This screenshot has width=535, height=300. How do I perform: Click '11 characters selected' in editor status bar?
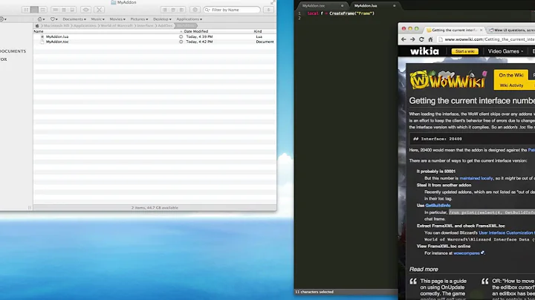[x=314, y=292]
